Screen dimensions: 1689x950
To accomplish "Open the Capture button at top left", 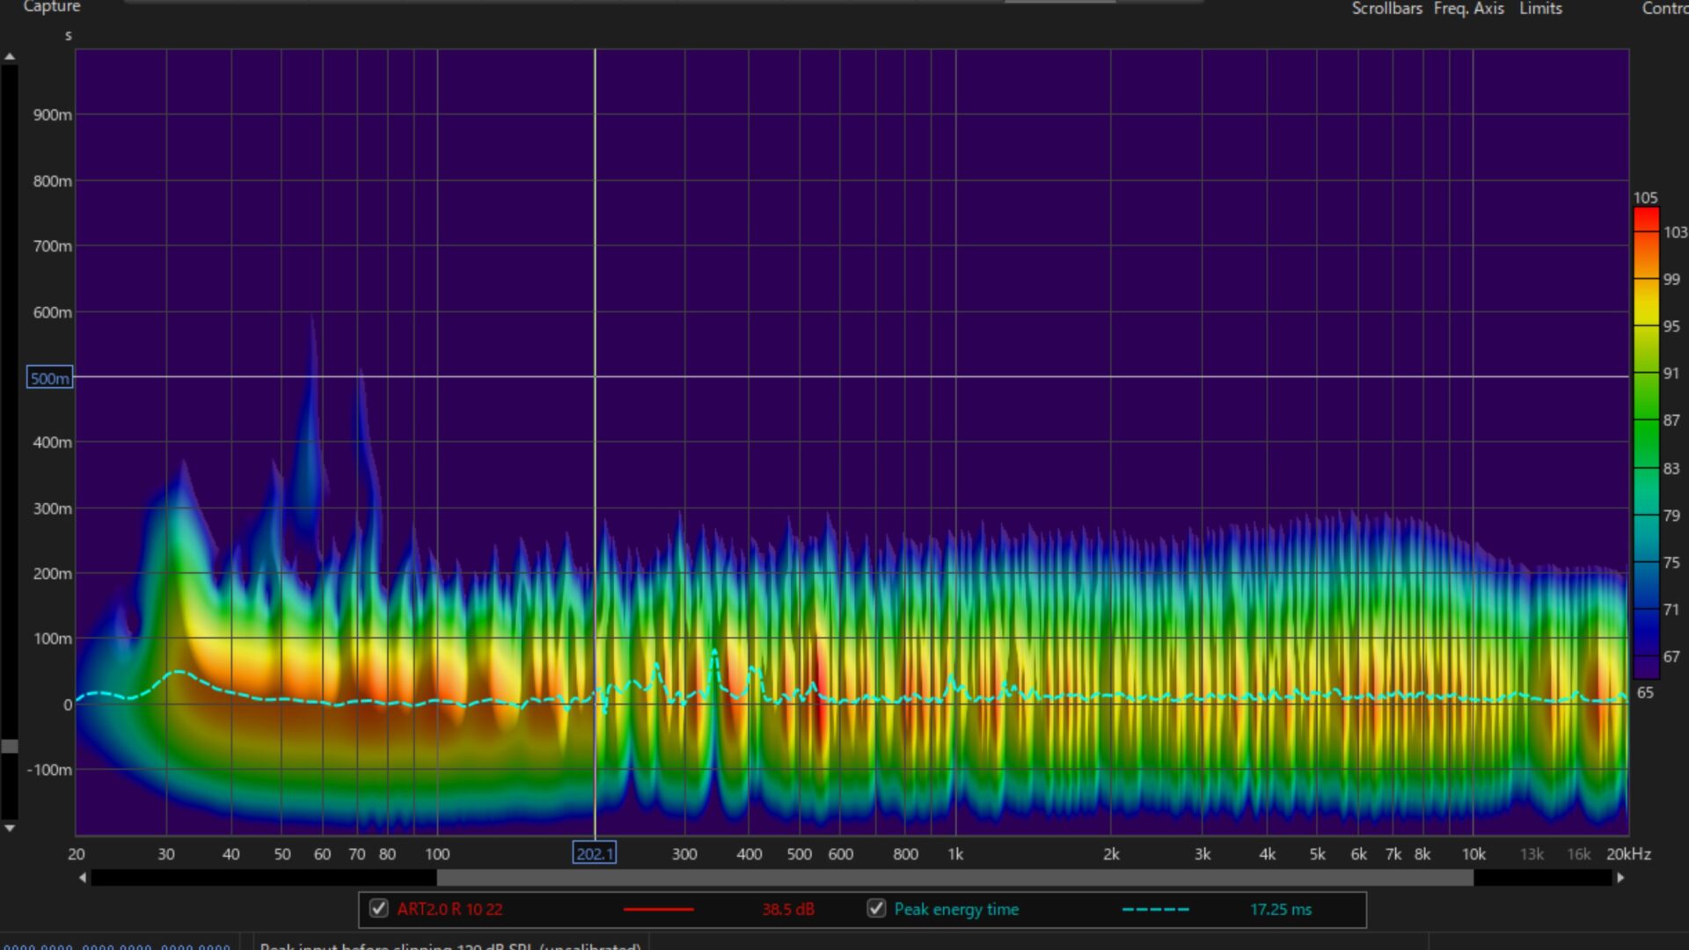I will 51,7.
